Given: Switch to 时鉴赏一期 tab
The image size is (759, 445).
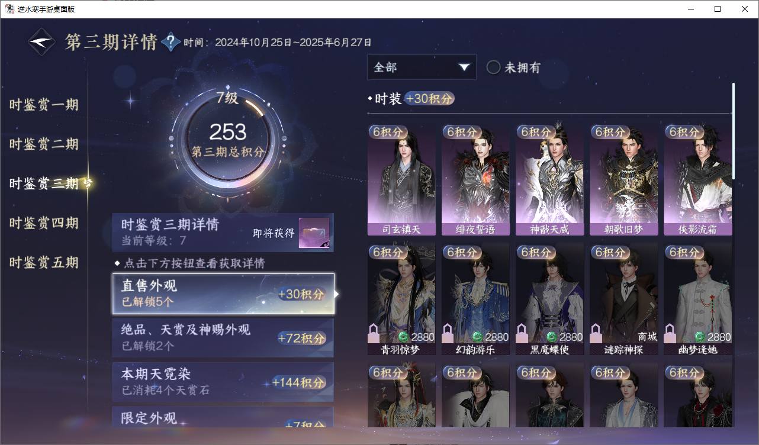Looking at the screenshot, I should pos(44,105).
